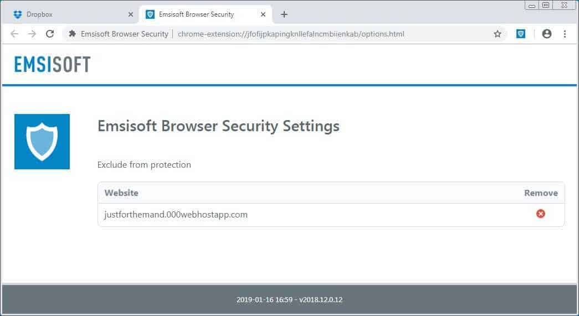This screenshot has width=579, height=316.
Task: Select the Emsisoft Browser Security tab
Action: (x=206, y=14)
